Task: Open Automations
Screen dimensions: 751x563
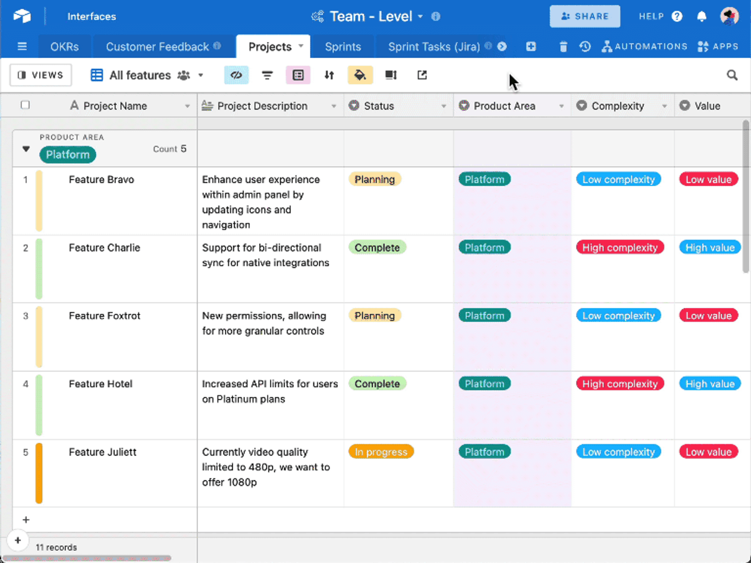Action: pos(645,46)
